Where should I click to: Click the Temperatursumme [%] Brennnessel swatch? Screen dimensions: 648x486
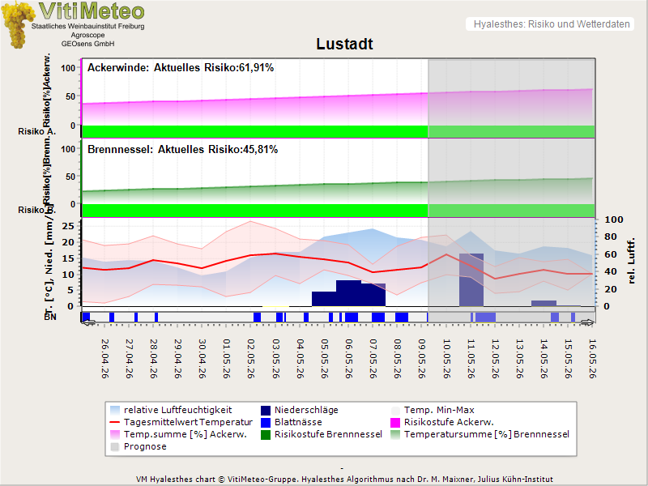pyautogui.click(x=395, y=434)
